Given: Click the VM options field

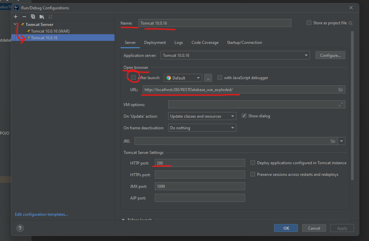Looking at the screenshot, I should 257,104.
